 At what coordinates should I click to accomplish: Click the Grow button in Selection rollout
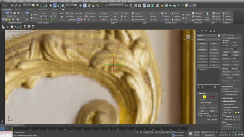213,108
